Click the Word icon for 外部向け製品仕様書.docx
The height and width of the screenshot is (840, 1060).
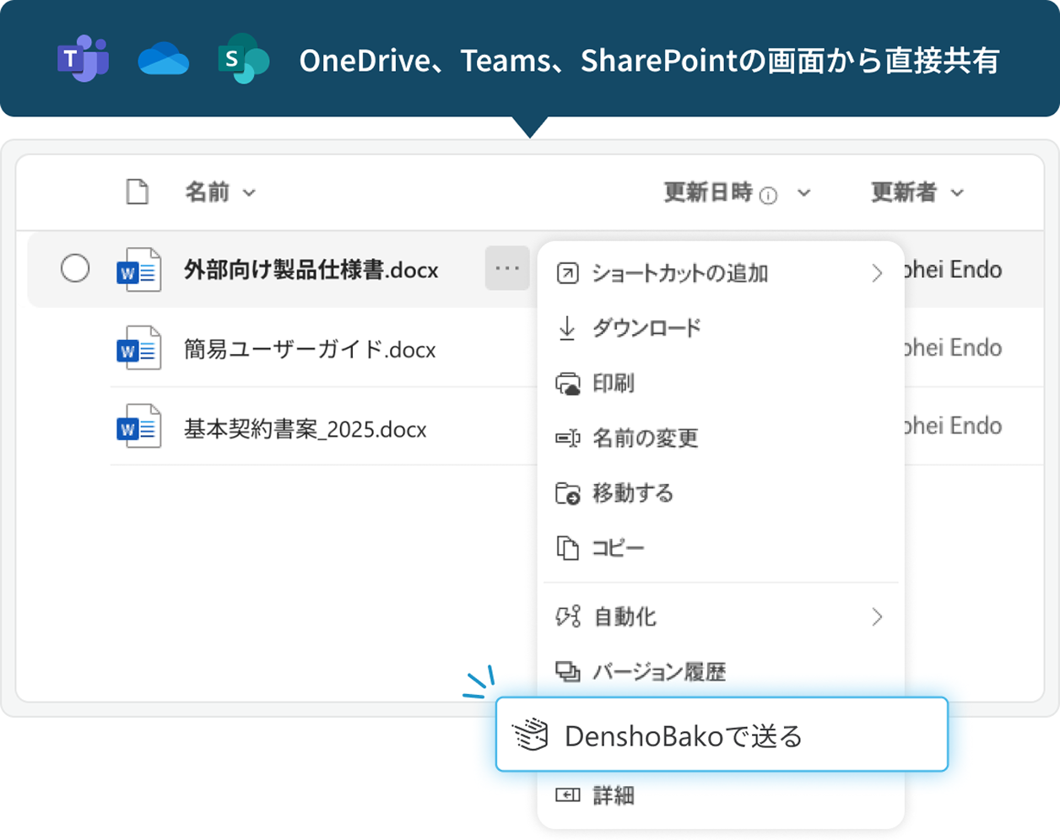(138, 270)
